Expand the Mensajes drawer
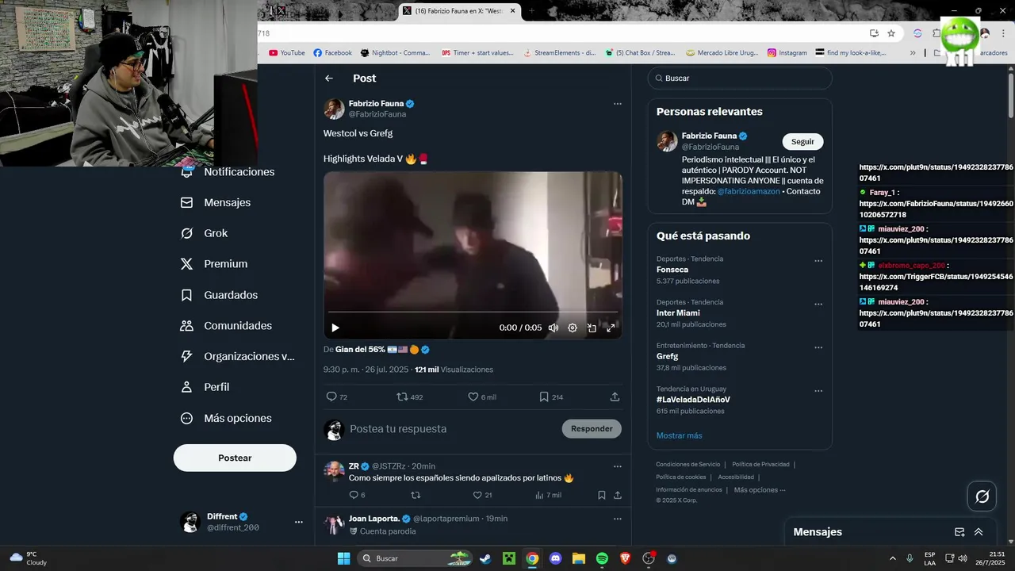1015x571 pixels. pos(979,532)
